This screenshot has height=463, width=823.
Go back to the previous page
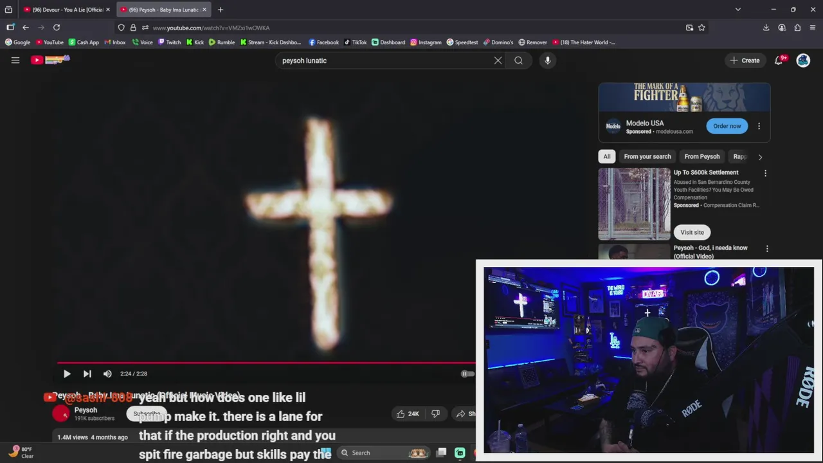coord(26,28)
